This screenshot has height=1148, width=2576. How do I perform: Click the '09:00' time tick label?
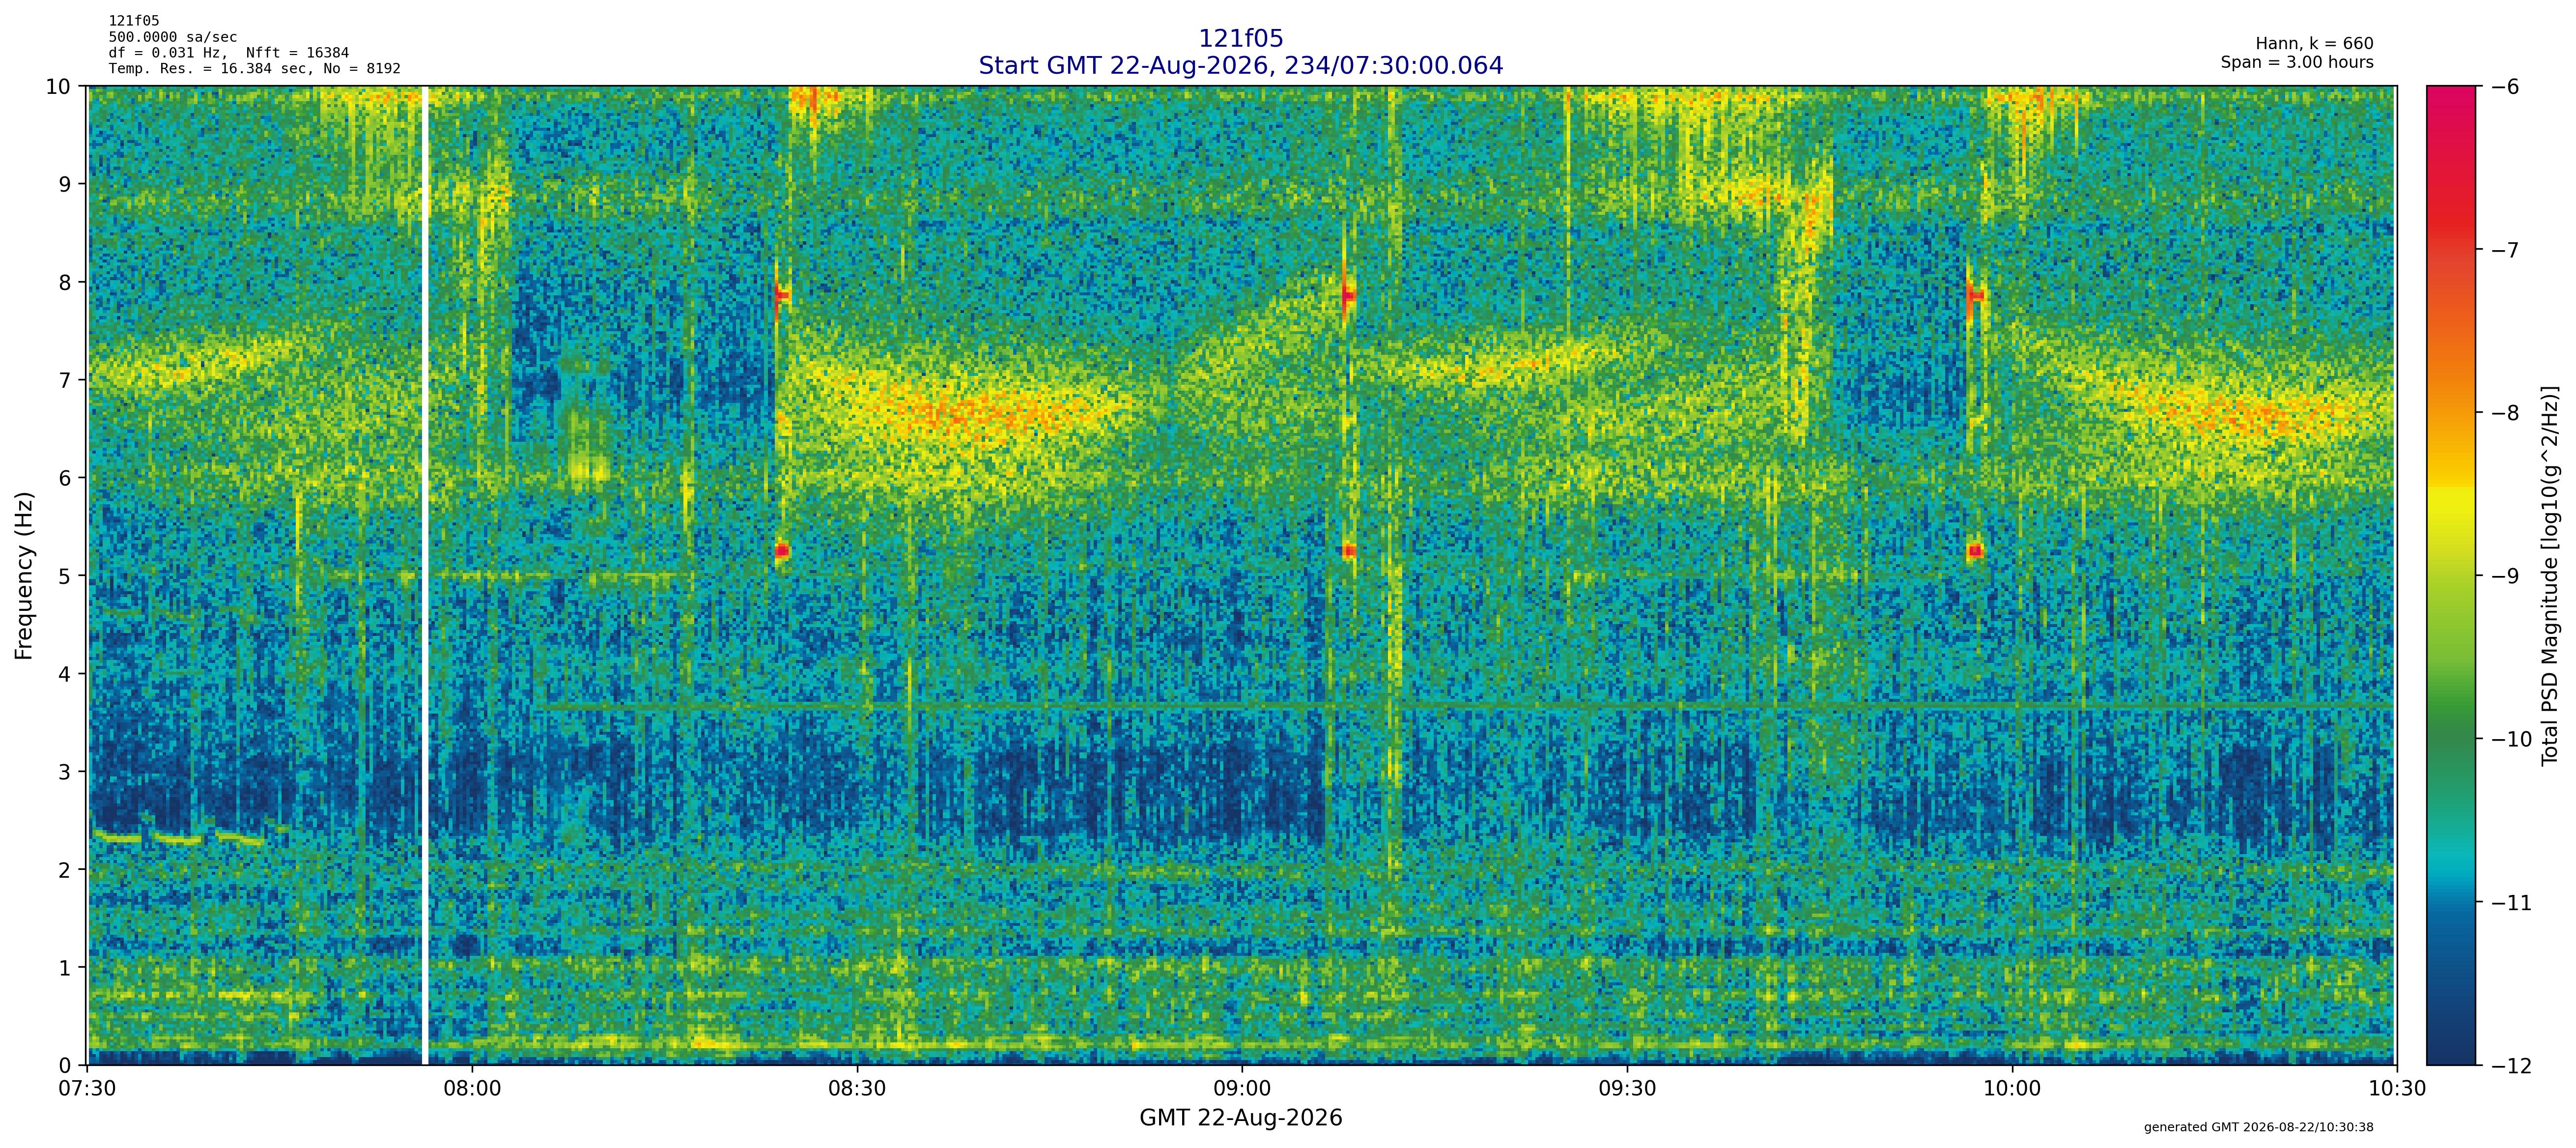[1242, 1088]
